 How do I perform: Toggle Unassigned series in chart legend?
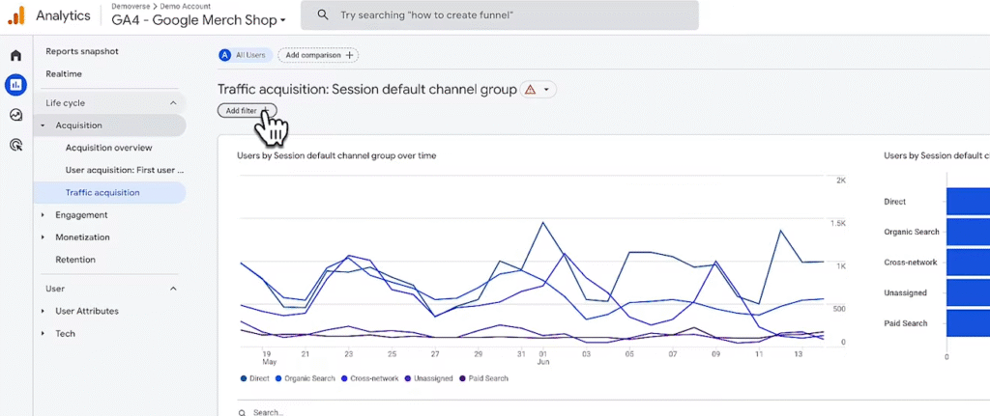pos(429,378)
